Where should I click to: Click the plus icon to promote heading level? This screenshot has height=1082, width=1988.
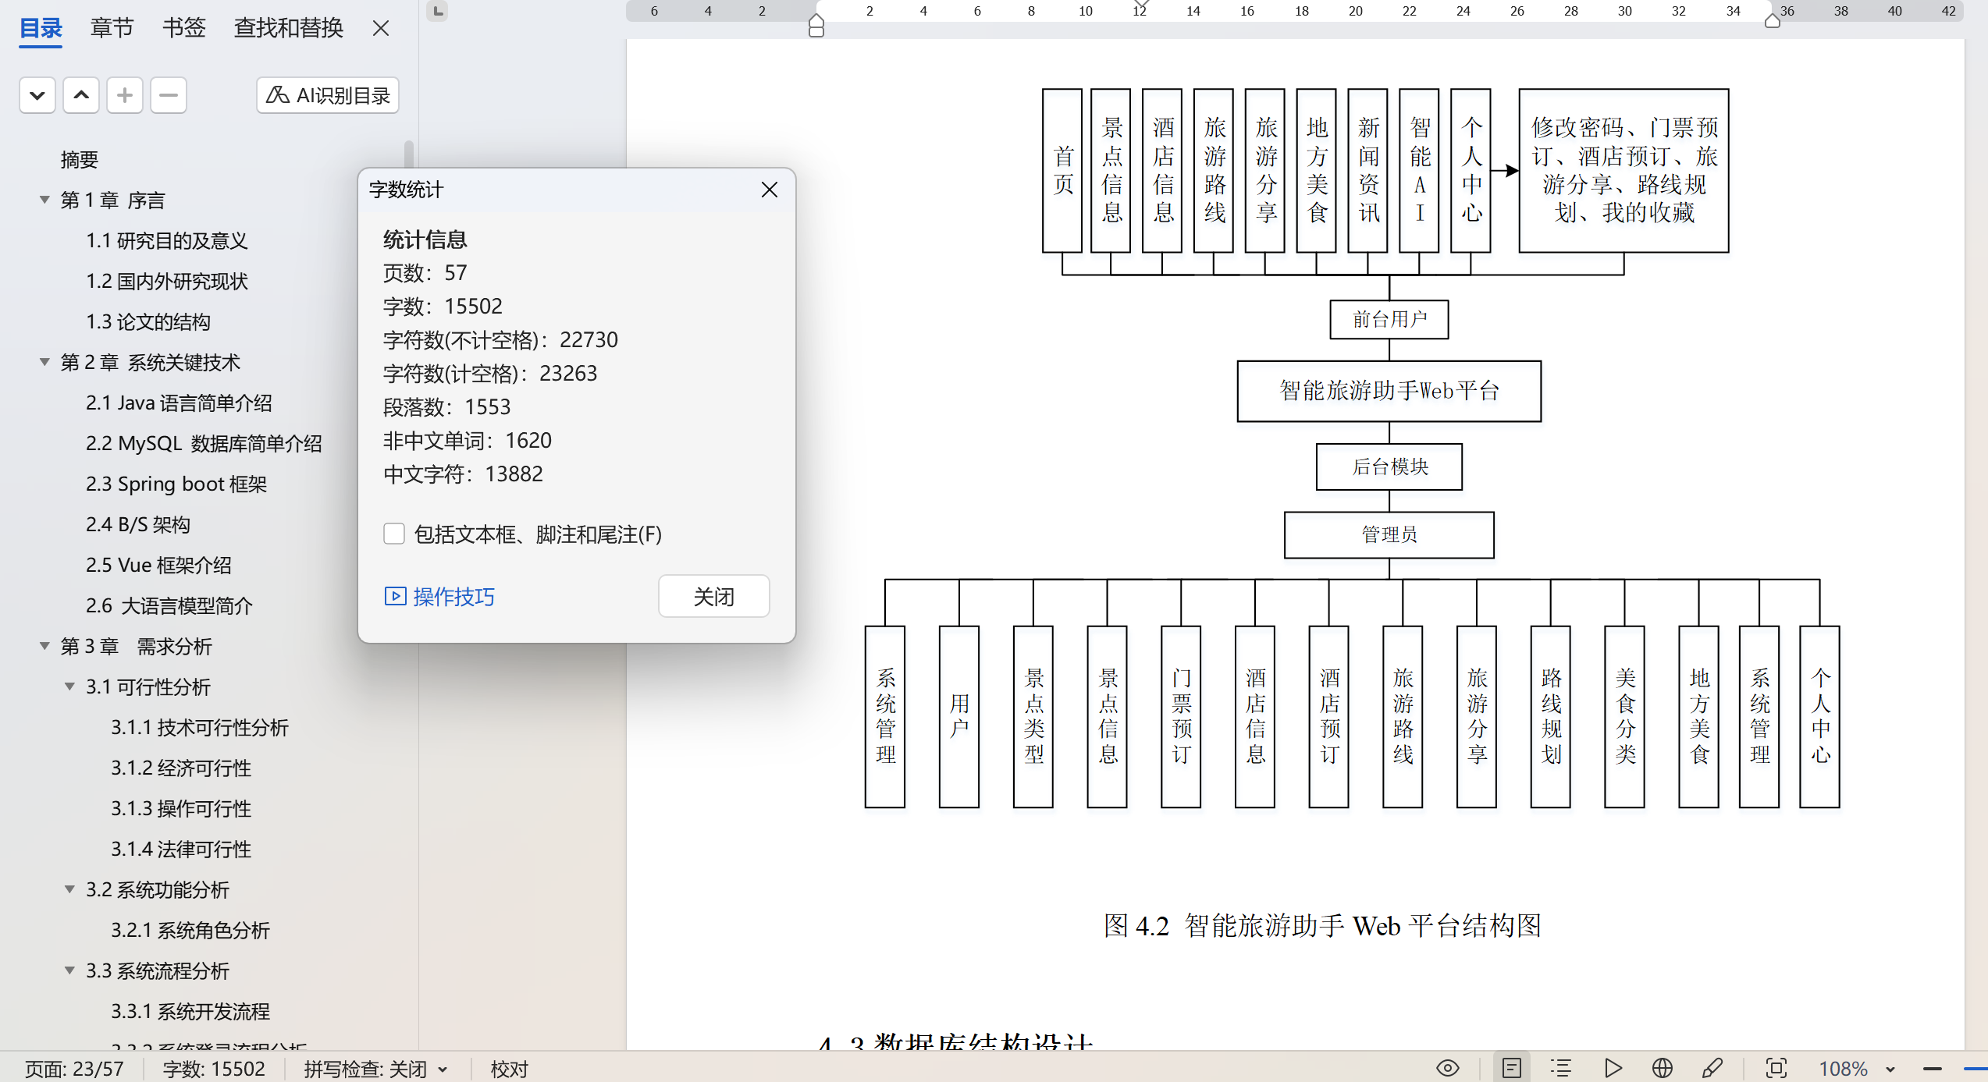[x=124, y=95]
